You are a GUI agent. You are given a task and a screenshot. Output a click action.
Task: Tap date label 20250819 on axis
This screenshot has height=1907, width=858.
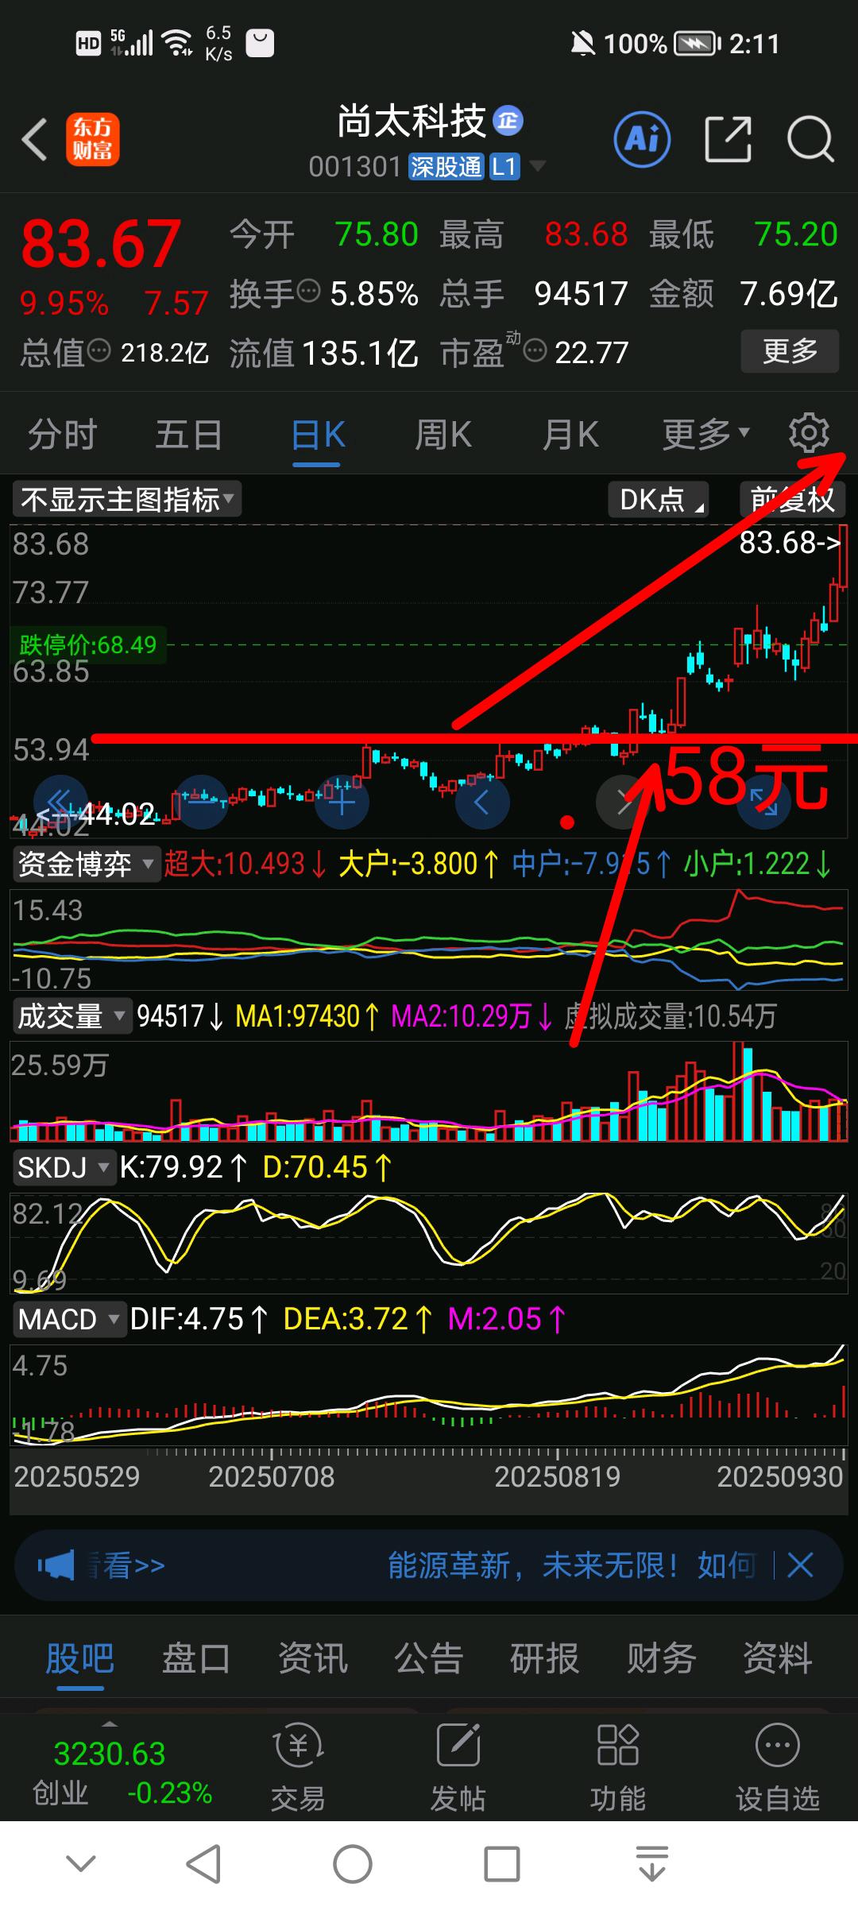pos(557,1476)
